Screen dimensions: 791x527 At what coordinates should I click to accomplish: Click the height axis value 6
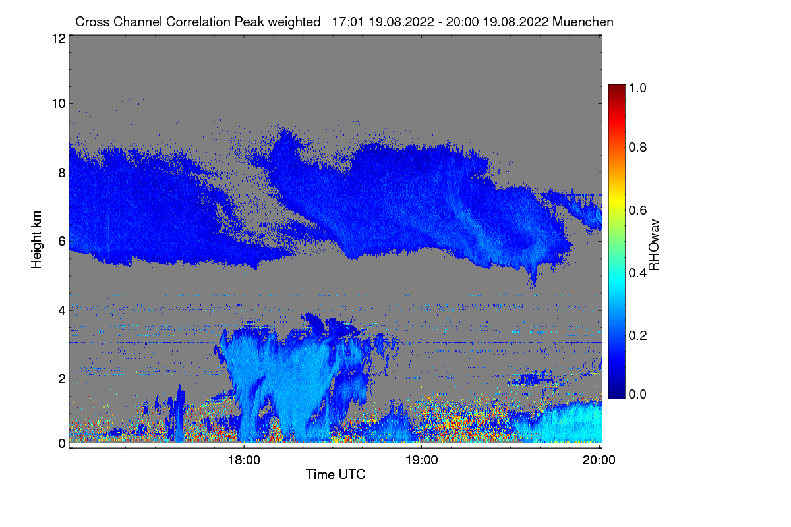coord(62,241)
